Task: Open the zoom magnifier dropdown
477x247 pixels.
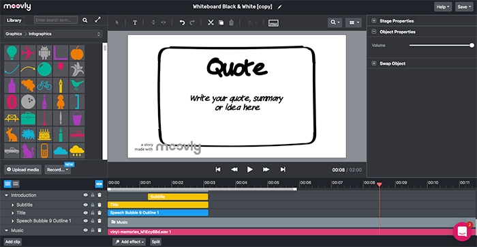Action: pos(335,23)
